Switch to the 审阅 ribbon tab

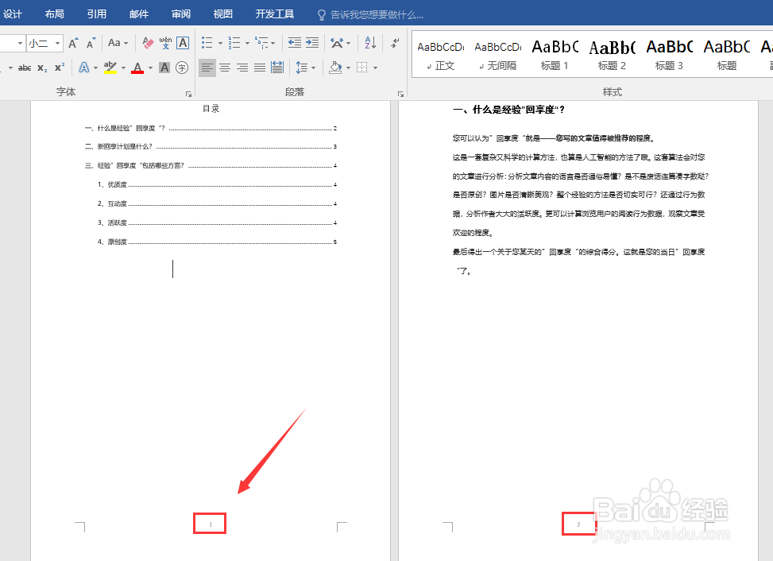pyautogui.click(x=180, y=14)
